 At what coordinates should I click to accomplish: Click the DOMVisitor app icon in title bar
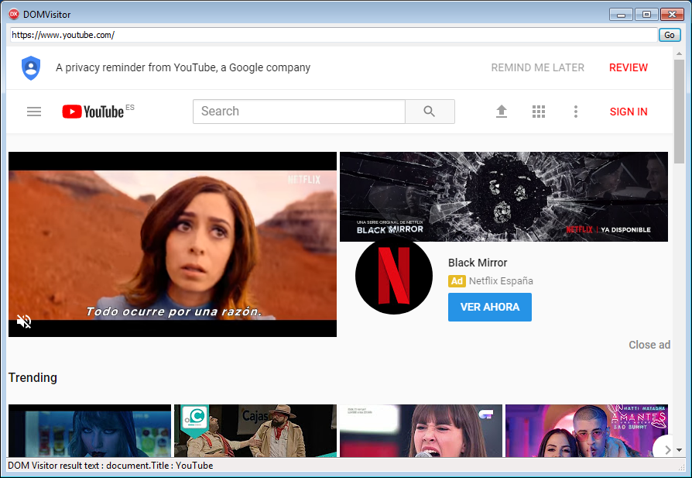coord(14,14)
